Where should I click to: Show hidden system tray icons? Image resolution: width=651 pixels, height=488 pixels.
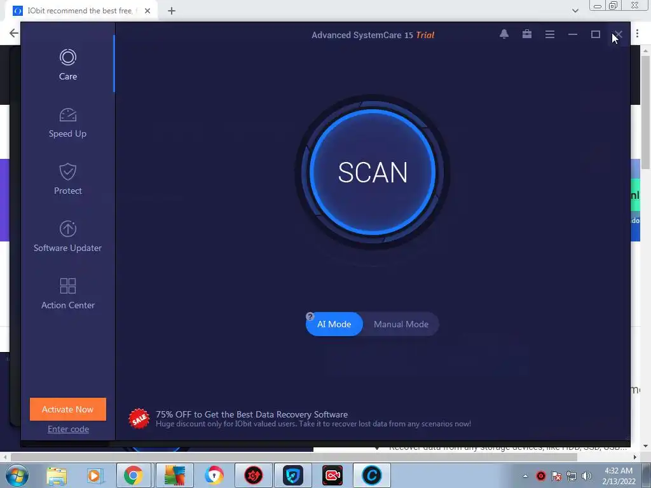pos(525,476)
